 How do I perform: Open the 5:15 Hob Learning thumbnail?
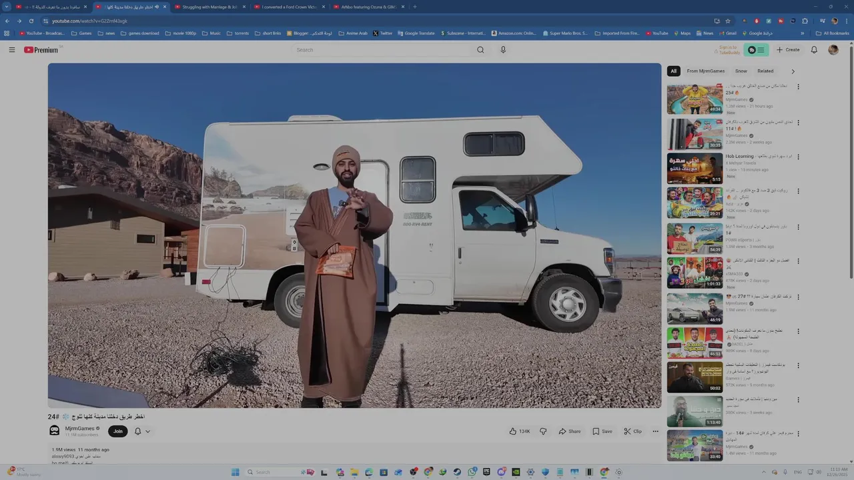pos(695,168)
